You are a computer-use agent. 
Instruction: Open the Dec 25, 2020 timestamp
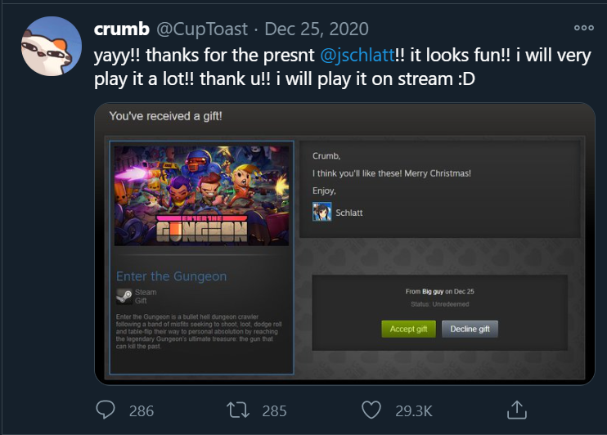click(317, 29)
